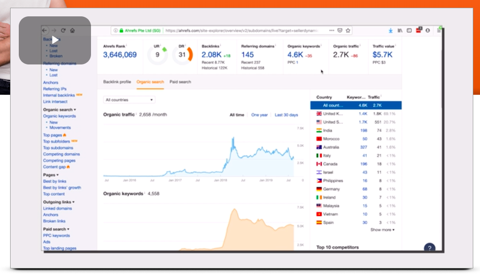Show site information via the info icon
The height and width of the screenshot is (279, 480).
coord(116,31)
